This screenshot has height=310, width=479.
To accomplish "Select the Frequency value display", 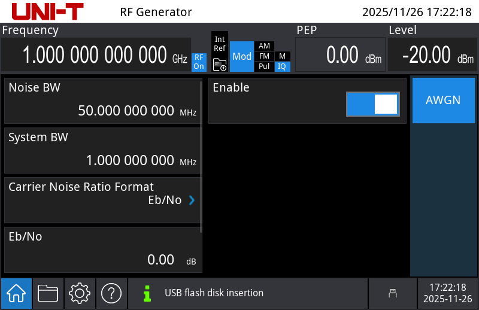I will pos(96,55).
